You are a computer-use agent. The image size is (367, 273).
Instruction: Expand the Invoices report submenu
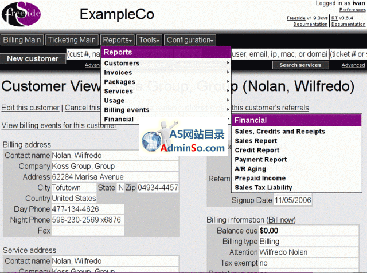tap(166, 72)
